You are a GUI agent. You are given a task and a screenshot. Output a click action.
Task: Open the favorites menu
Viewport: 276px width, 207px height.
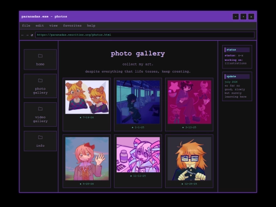73,26
